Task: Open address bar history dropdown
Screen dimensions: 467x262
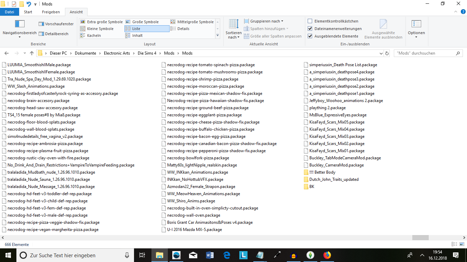Action: click(x=381, y=53)
